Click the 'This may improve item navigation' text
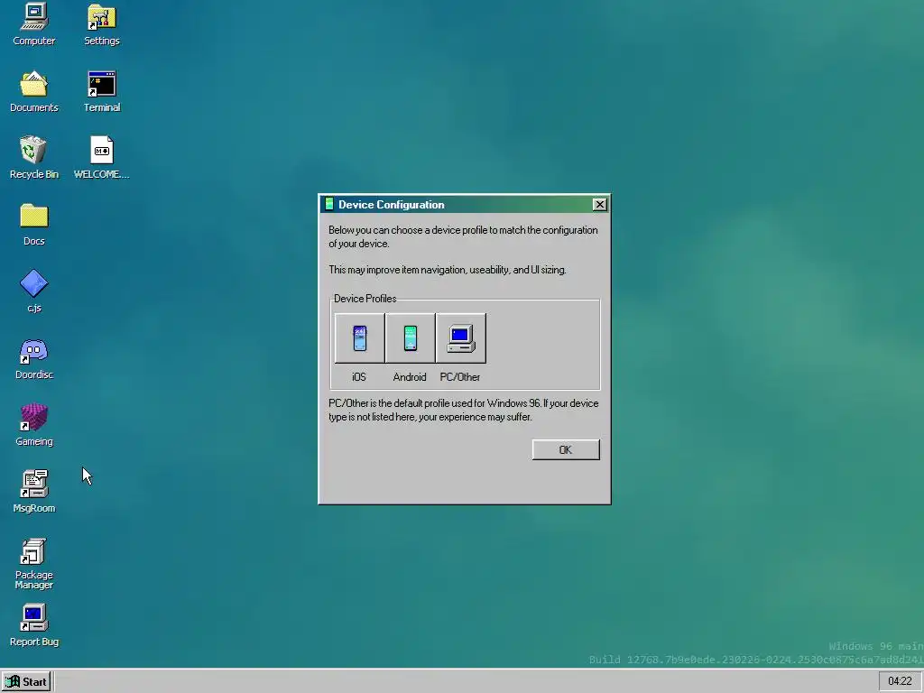Image resolution: width=924 pixels, height=693 pixels. click(448, 270)
